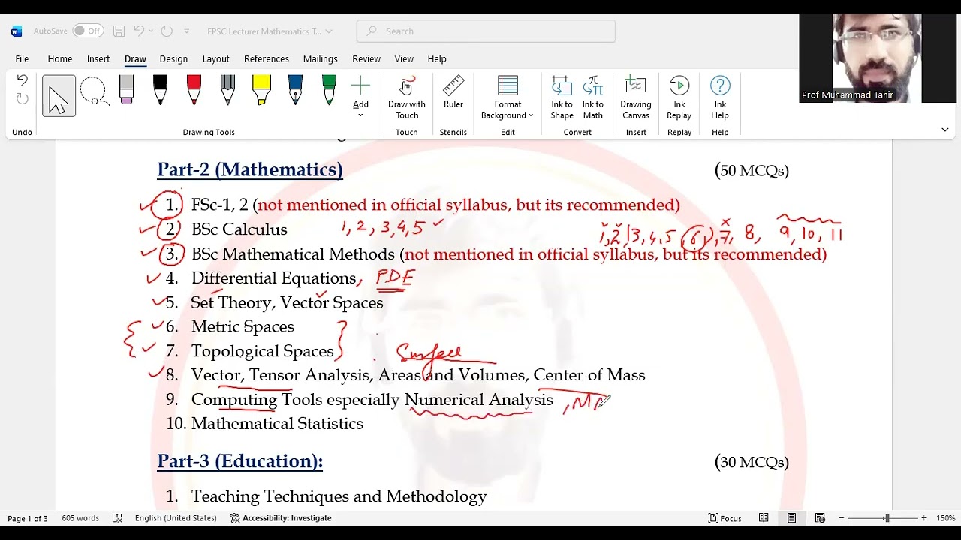The width and height of the screenshot is (961, 540).
Task: Click Part-2 (Mathematics) heading
Action: 250,170
